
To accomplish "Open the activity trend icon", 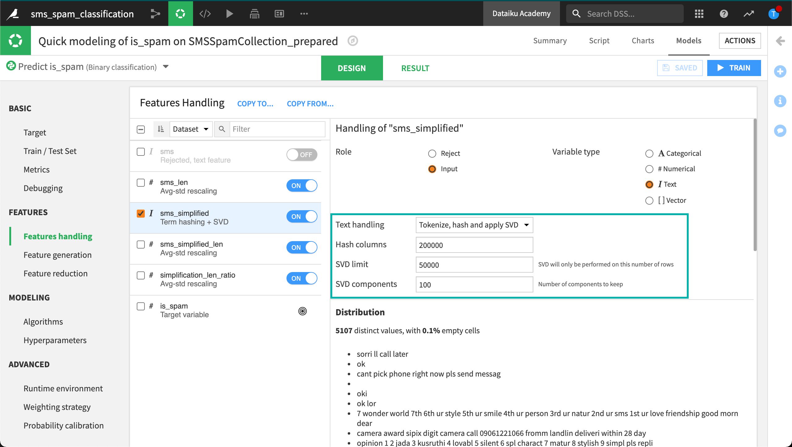I will click(749, 14).
